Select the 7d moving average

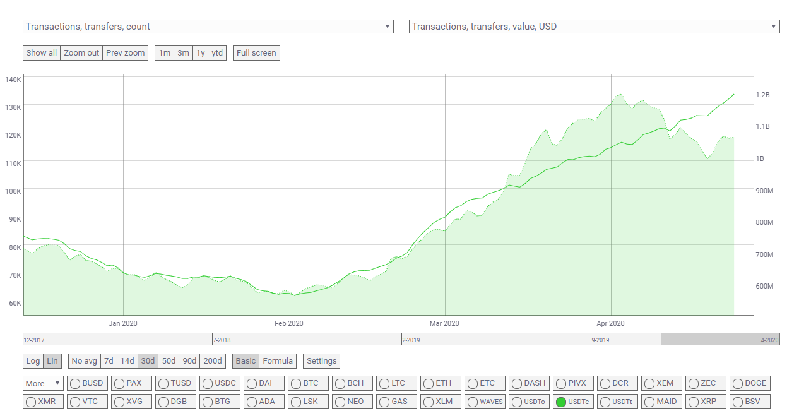[109, 361]
